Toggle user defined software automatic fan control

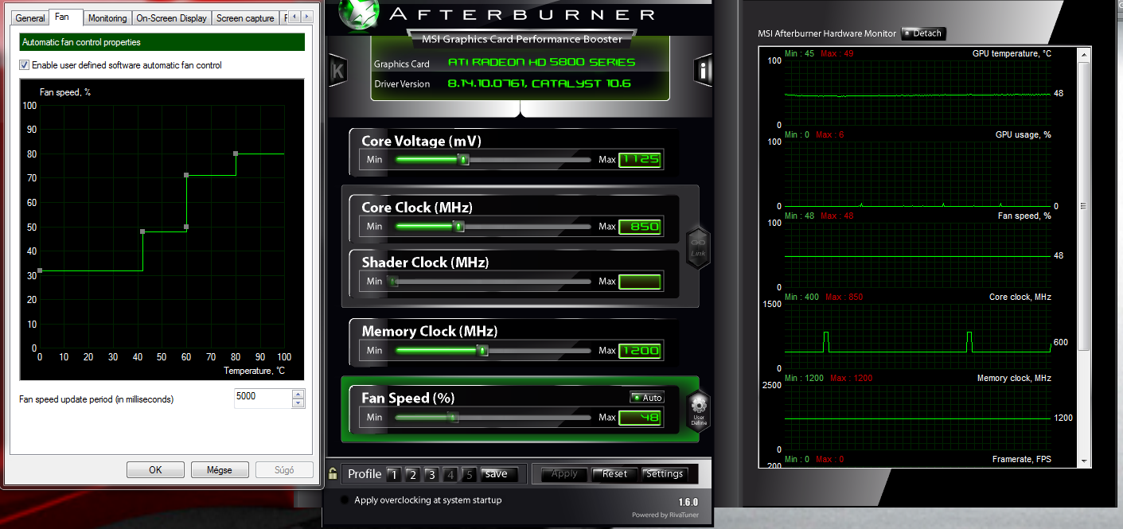[25, 65]
